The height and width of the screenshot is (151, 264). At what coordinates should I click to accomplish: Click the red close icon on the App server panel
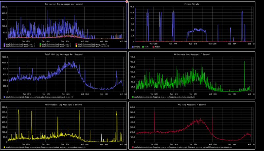[127, 1]
